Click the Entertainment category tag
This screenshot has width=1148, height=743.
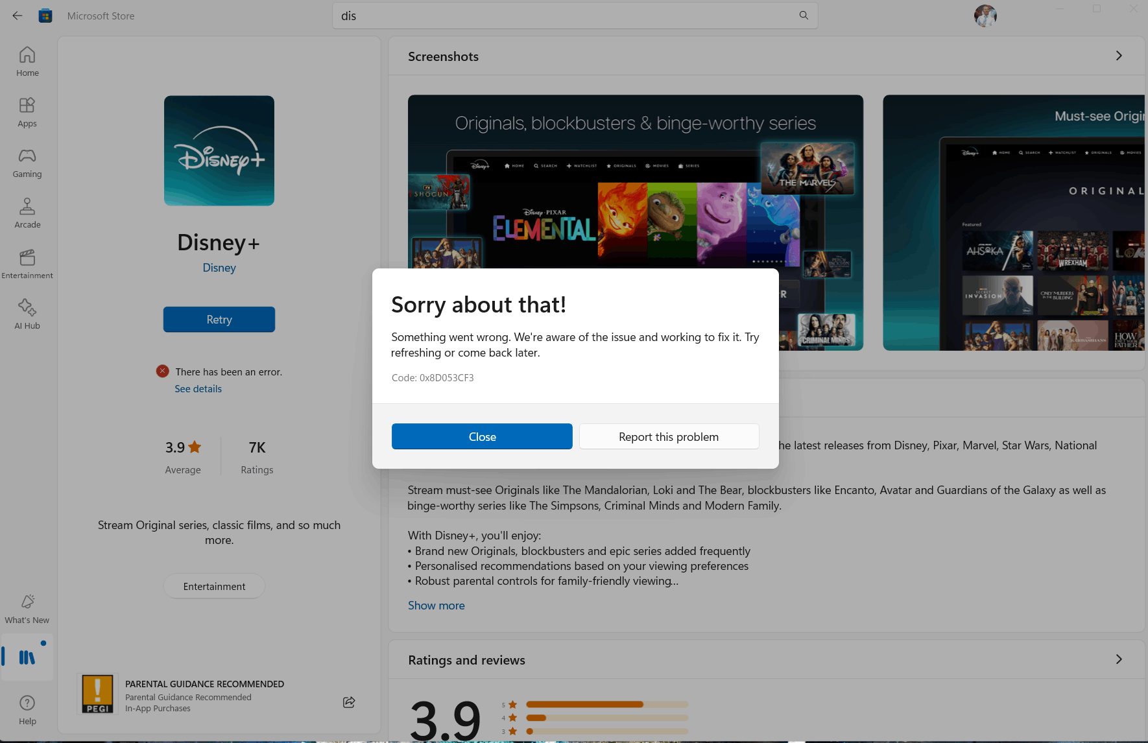click(214, 586)
